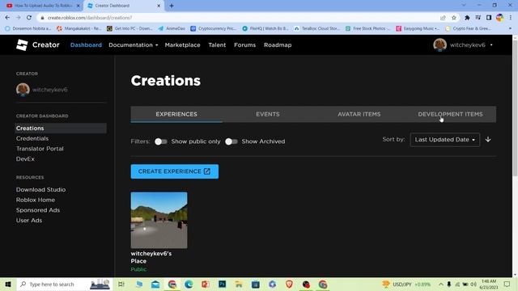Click Download Studio link
518x291 pixels.
(40, 189)
